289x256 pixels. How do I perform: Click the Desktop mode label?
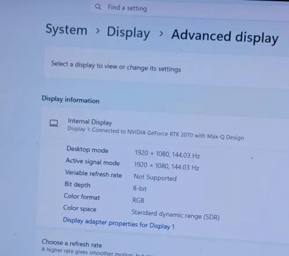click(x=87, y=149)
